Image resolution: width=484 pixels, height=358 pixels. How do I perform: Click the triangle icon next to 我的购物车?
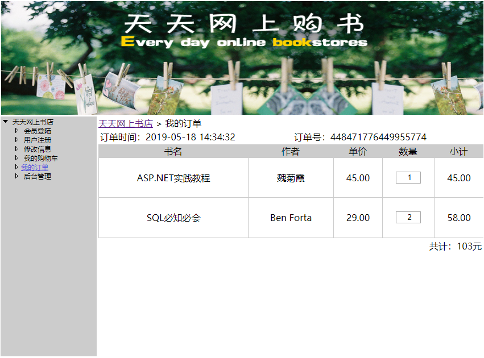tap(16, 158)
